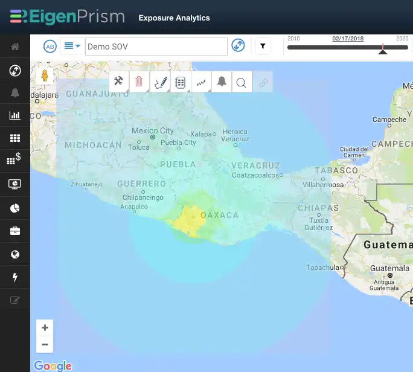Open the bar chart sidebar icon
Screen dimensions: 413x372
pos(15,115)
